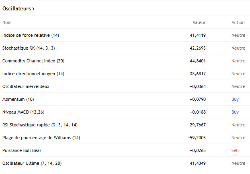Click the Sell action for Puissance Bull Bear
The width and height of the screenshot is (250, 174).
[235, 150]
